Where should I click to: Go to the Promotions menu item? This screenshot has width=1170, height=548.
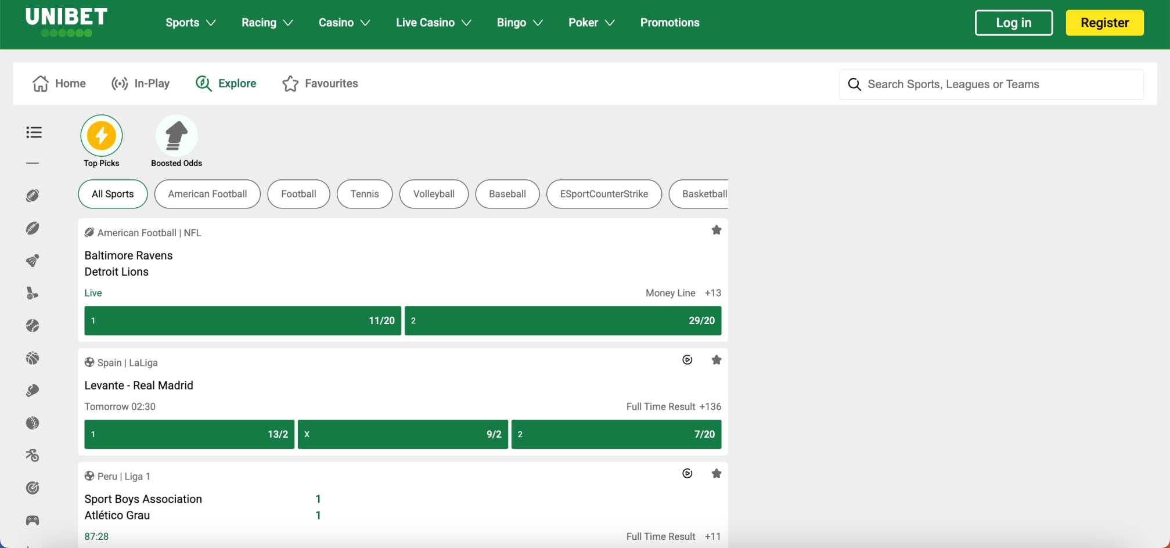669,23
